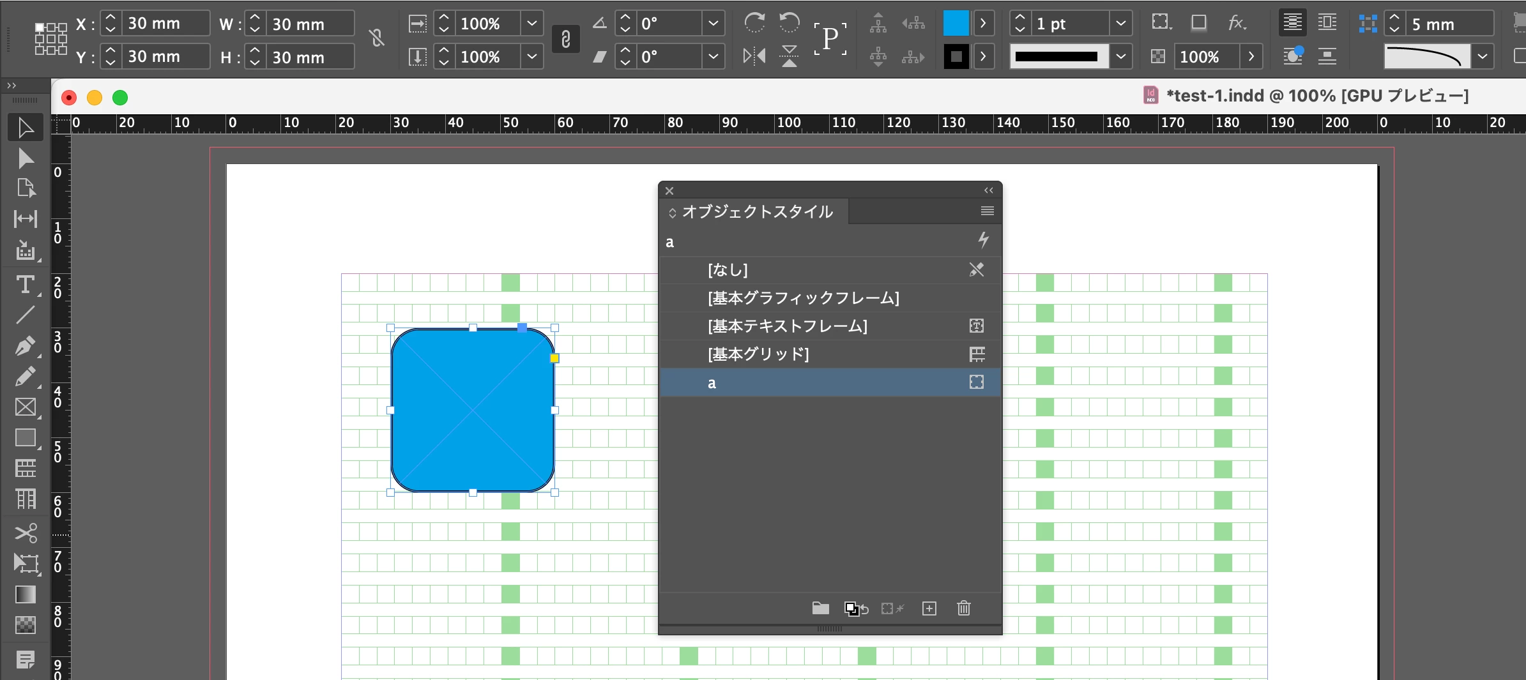Click the drop shadow icon

[x=1199, y=23]
